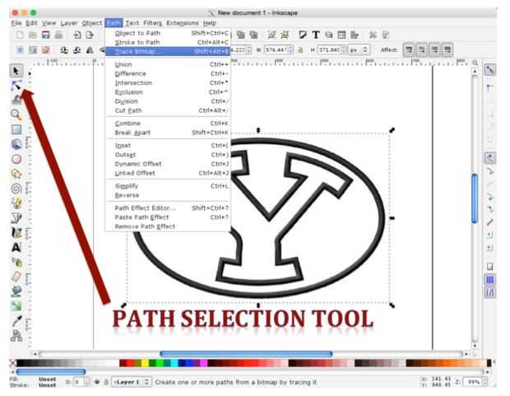Toggle first Affect button
The image size is (510, 396).
(409, 50)
